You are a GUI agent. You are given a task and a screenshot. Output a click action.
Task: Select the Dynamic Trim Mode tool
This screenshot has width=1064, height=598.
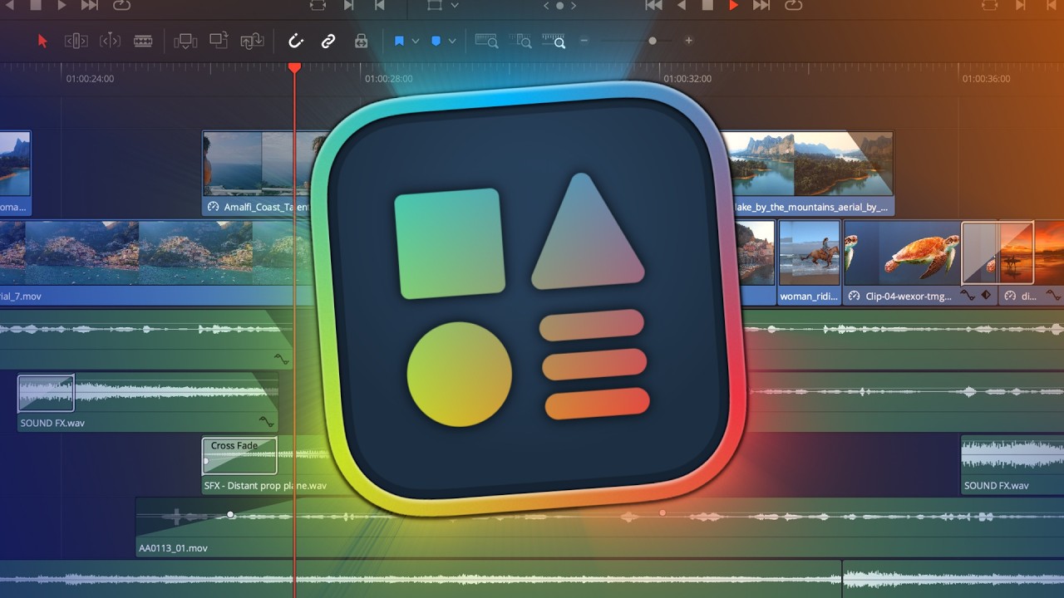click(110, 41)
